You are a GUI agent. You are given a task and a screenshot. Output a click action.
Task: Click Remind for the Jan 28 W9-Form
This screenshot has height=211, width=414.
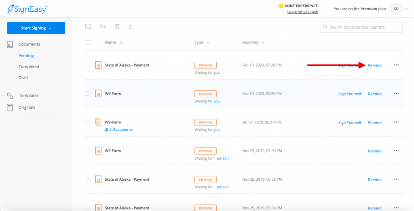[x=375, y=123]
